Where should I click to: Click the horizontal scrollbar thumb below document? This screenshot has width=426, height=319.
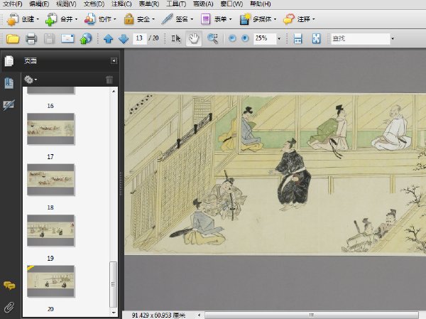(312, 315)
